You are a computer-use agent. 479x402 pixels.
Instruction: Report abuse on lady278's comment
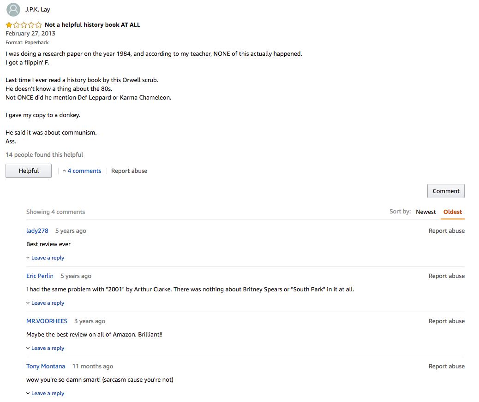447,231
